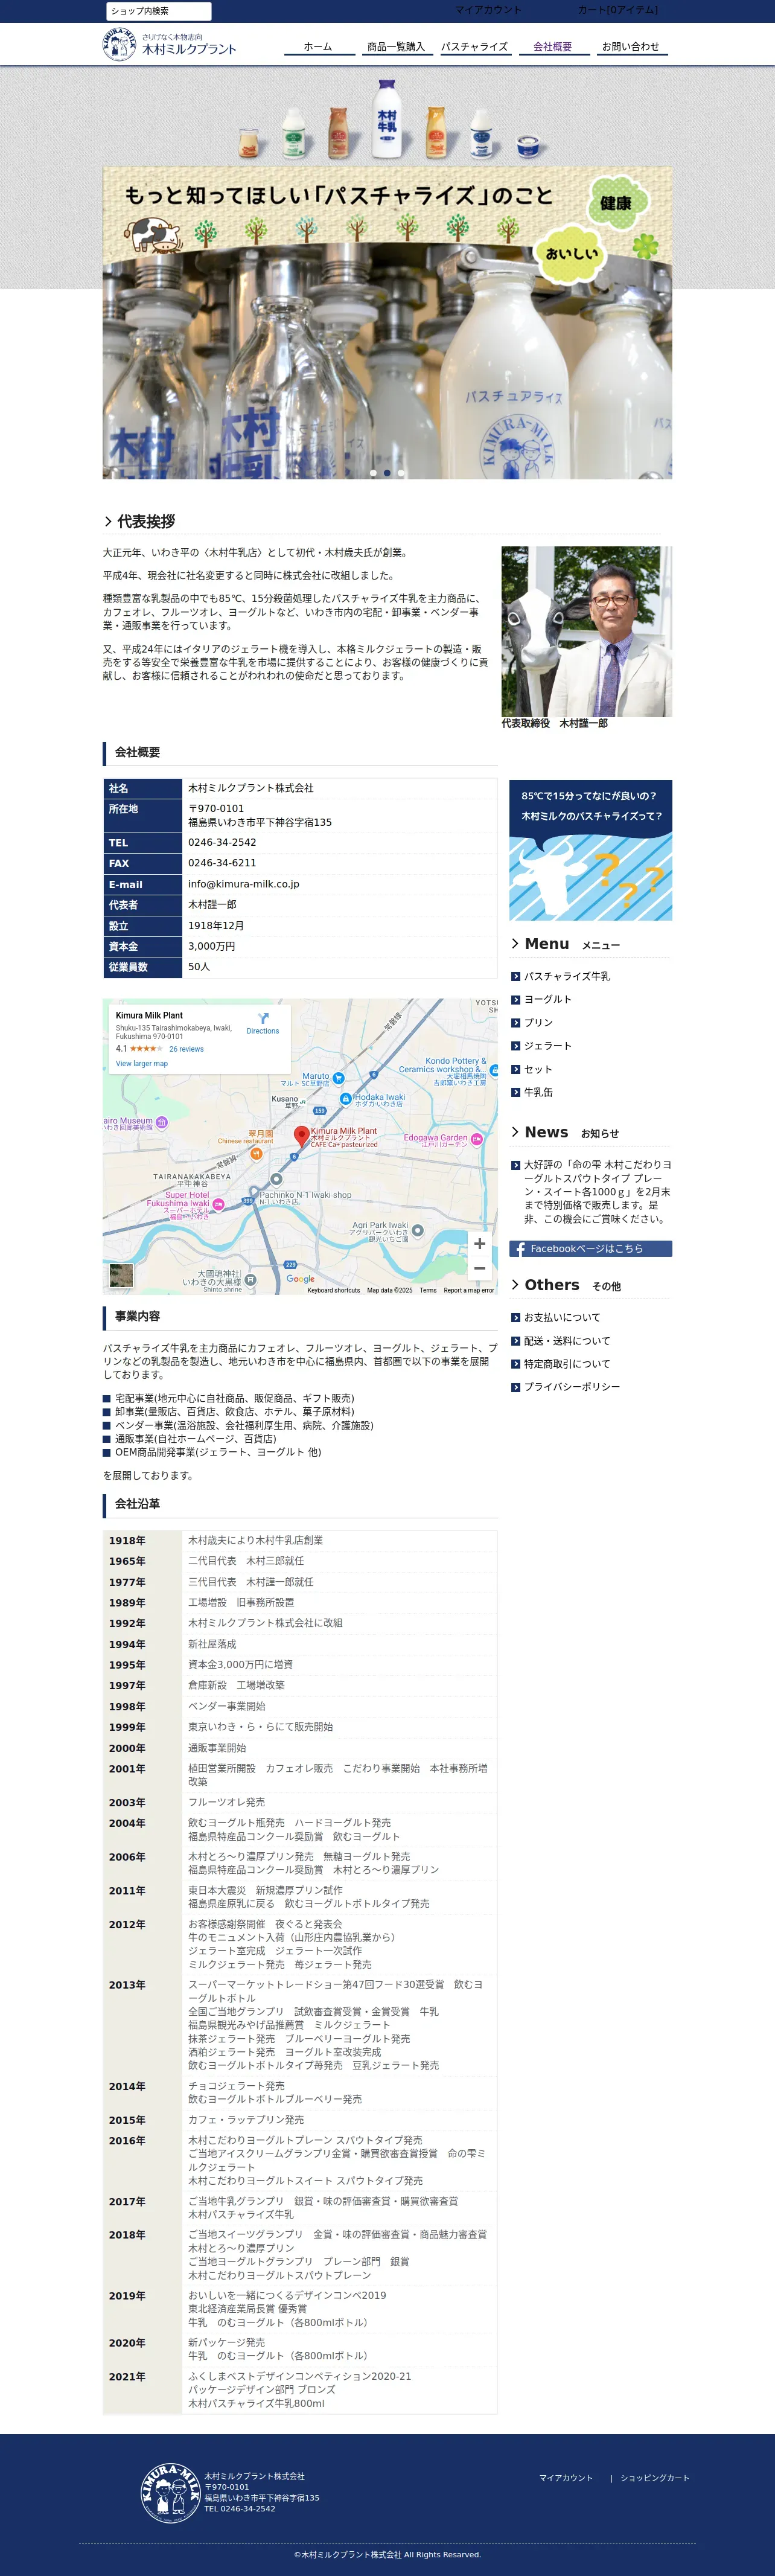This screenshot has width=775, height=2576.
Task: Select the second (active) carousel dot
Action: click(x=387, y=473)
